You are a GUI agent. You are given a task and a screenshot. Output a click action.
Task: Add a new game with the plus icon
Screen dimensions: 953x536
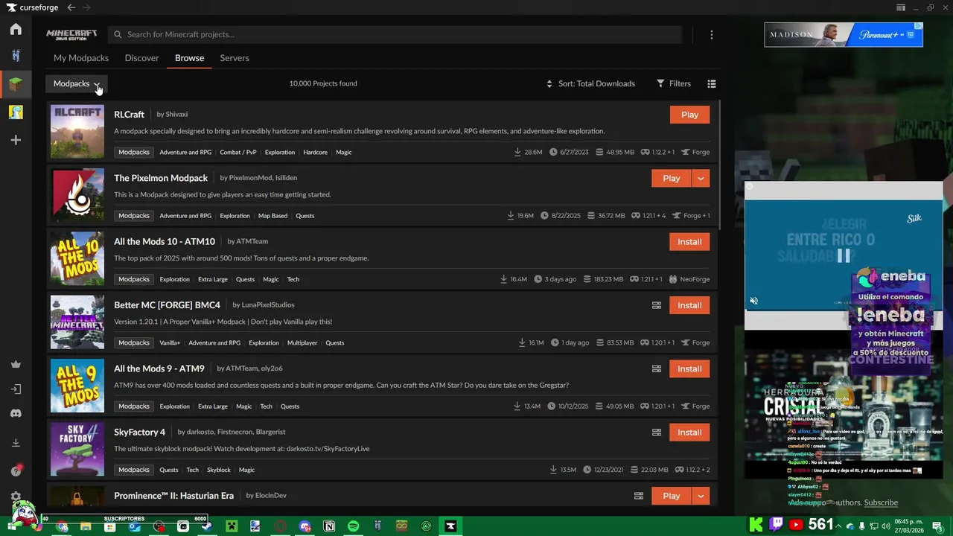[16, 140]
